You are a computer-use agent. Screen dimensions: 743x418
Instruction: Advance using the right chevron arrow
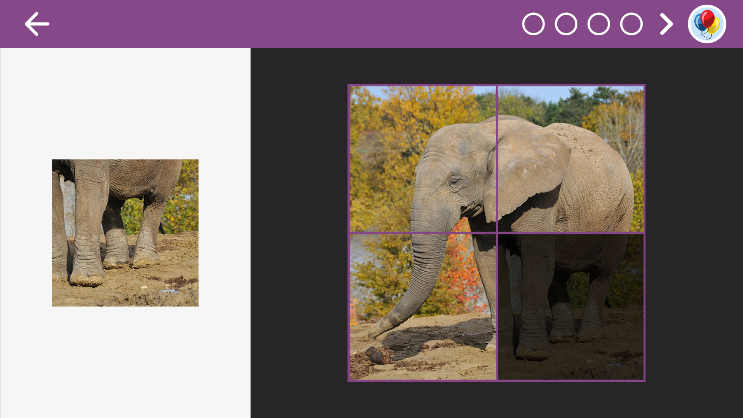point(666,24)
